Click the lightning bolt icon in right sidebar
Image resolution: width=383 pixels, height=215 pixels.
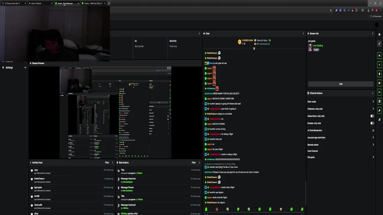click(379, 64)
